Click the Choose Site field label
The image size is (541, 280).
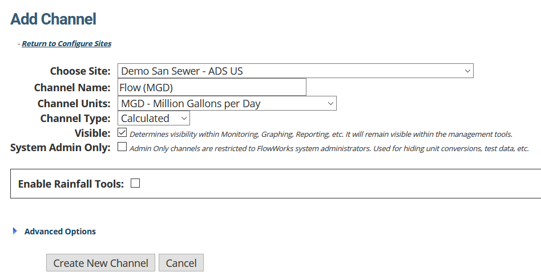(x=80, y=71)
